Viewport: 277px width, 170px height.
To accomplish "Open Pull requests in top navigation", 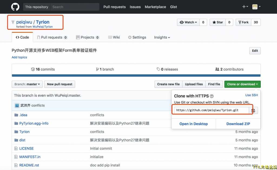I will tap(114, 7).
